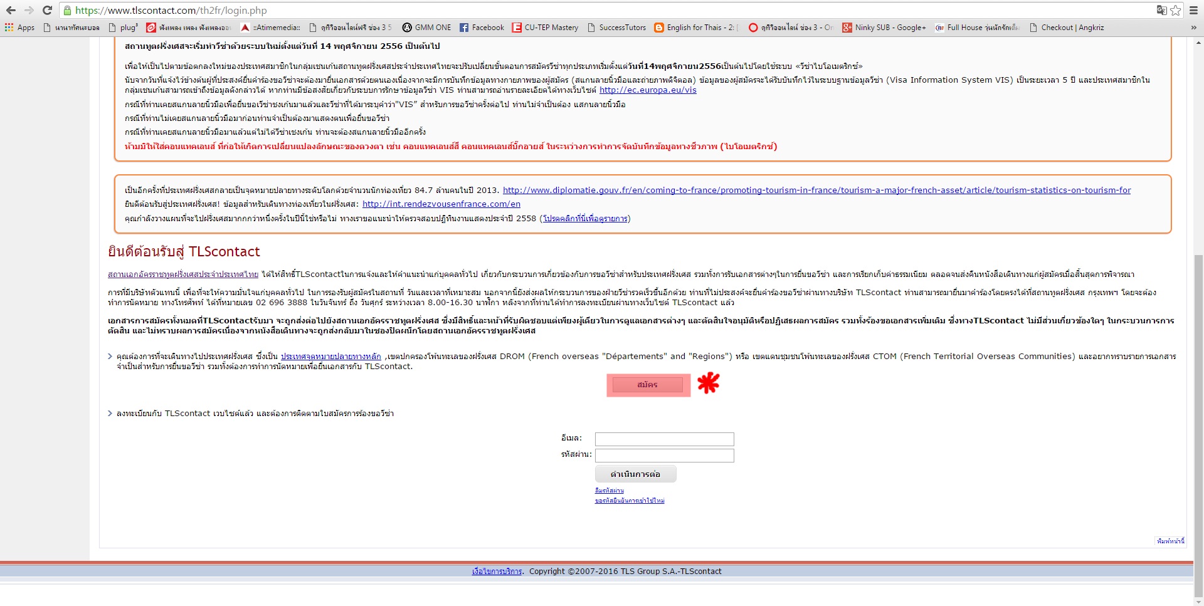Open the ec.europa.eu/vis link
This screenshot has width=1204, height=606.
click(648, 90)
